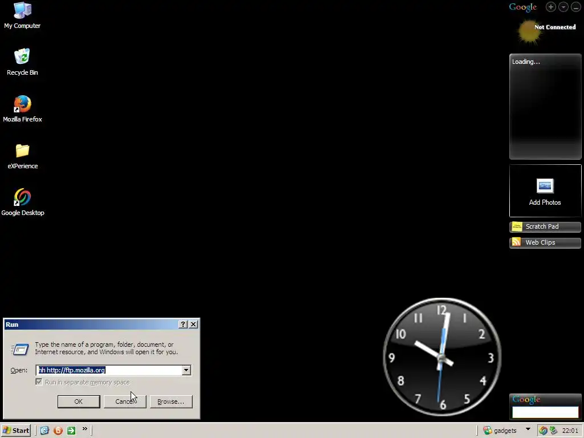Click the green network tray icon
584x438 pixels.
553,431
